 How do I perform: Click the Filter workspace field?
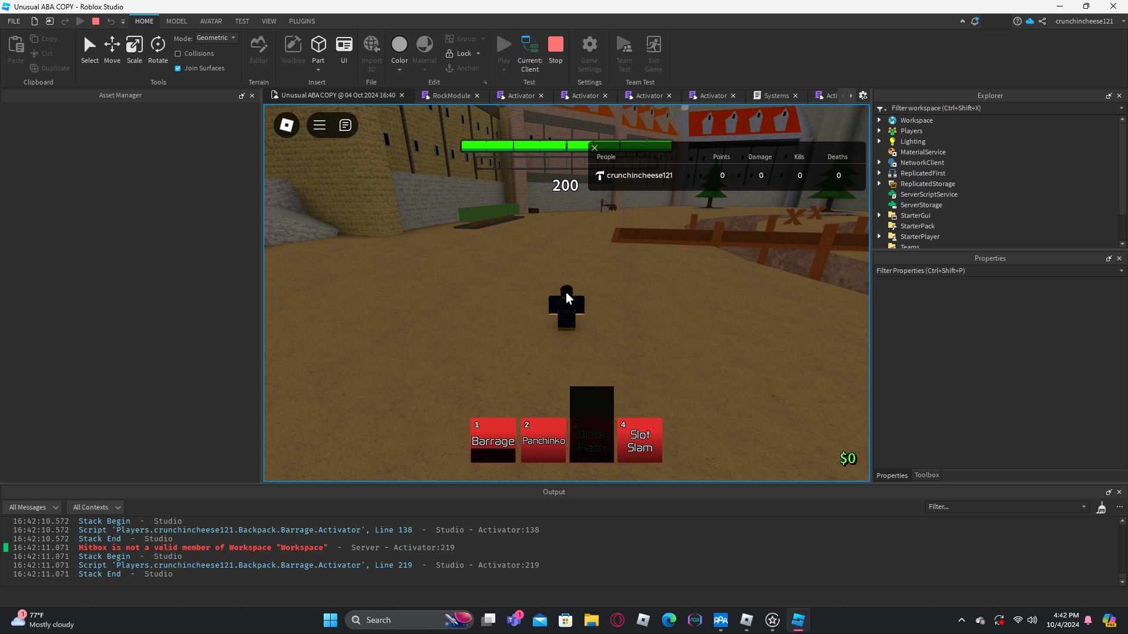coord(999,108)
